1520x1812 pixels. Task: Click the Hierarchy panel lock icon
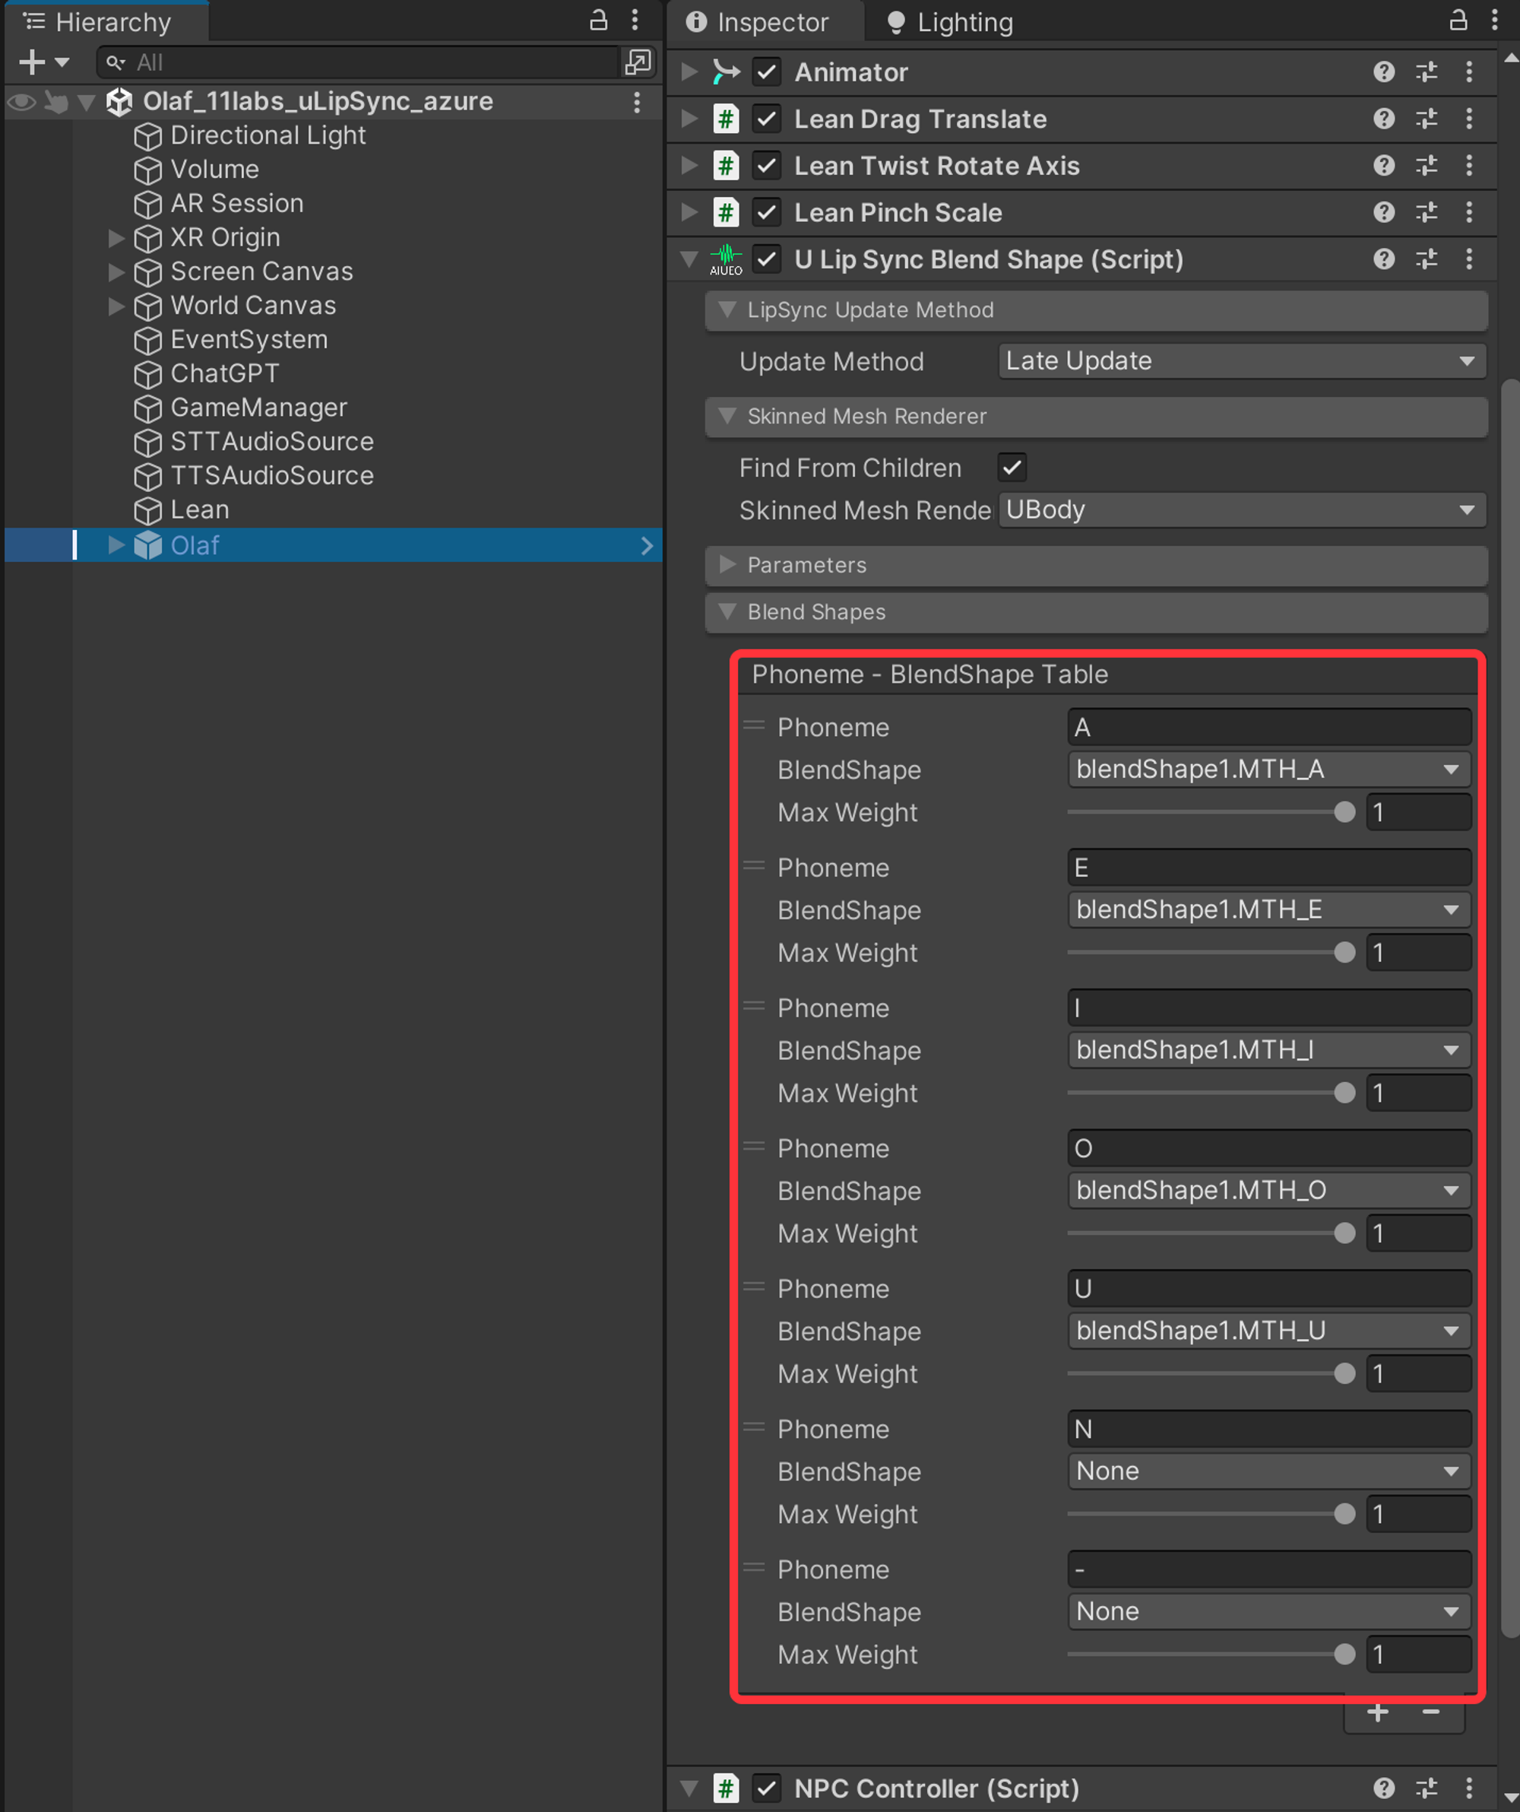click(x=598, y=21)
